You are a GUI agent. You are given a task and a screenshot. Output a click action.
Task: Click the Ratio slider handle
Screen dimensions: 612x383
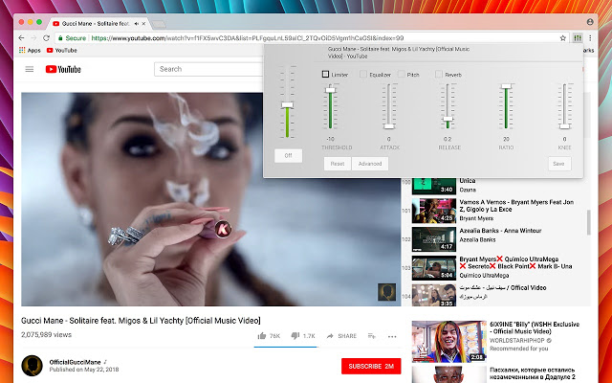(x=506, y=86)
